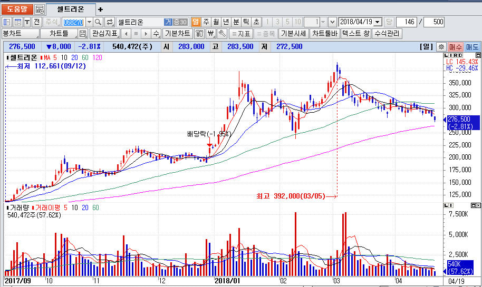Viewport: 482px width, 287px height.
Task: Click the red 매수 buy button
Action: pyautogui.click(x=456, y=47)
